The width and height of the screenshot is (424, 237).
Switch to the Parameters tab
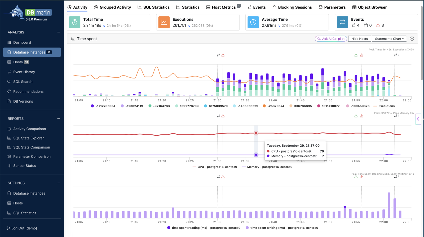(x=332, y=7)
